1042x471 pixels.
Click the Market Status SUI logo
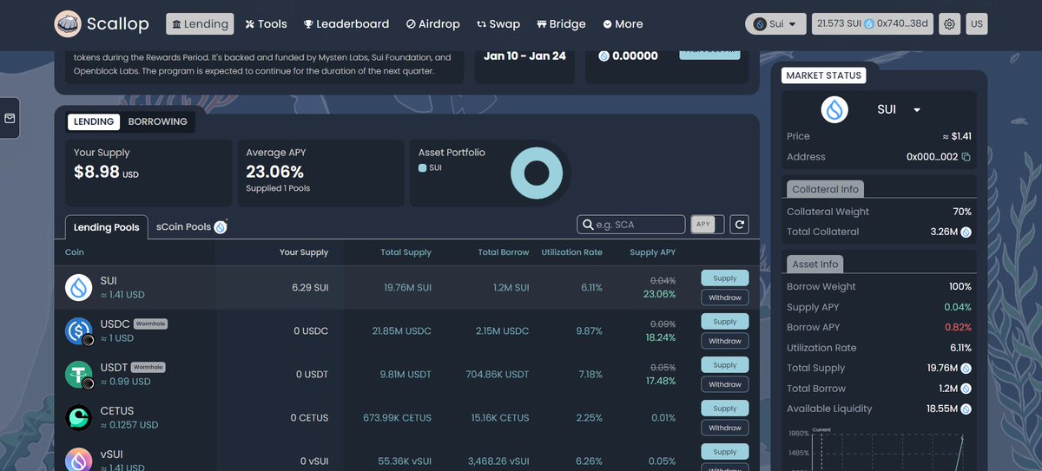click(834, 110)
